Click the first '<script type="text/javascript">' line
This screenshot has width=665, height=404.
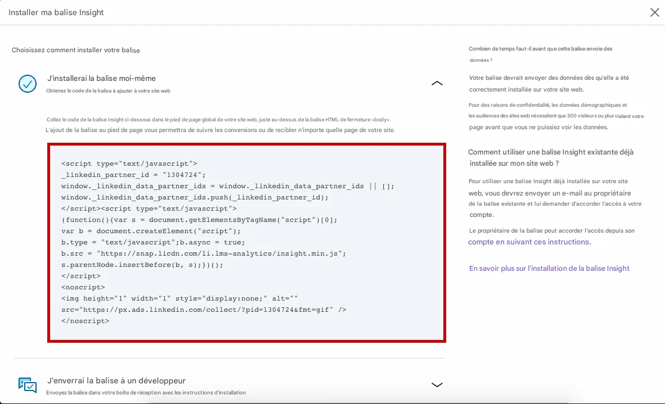pyautogui.click(x=129, y=164)
